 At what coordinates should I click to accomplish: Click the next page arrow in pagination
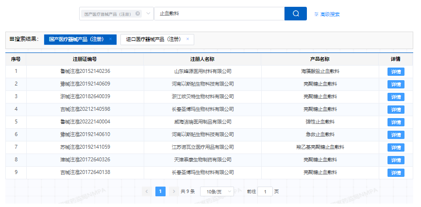pos(173,191)
